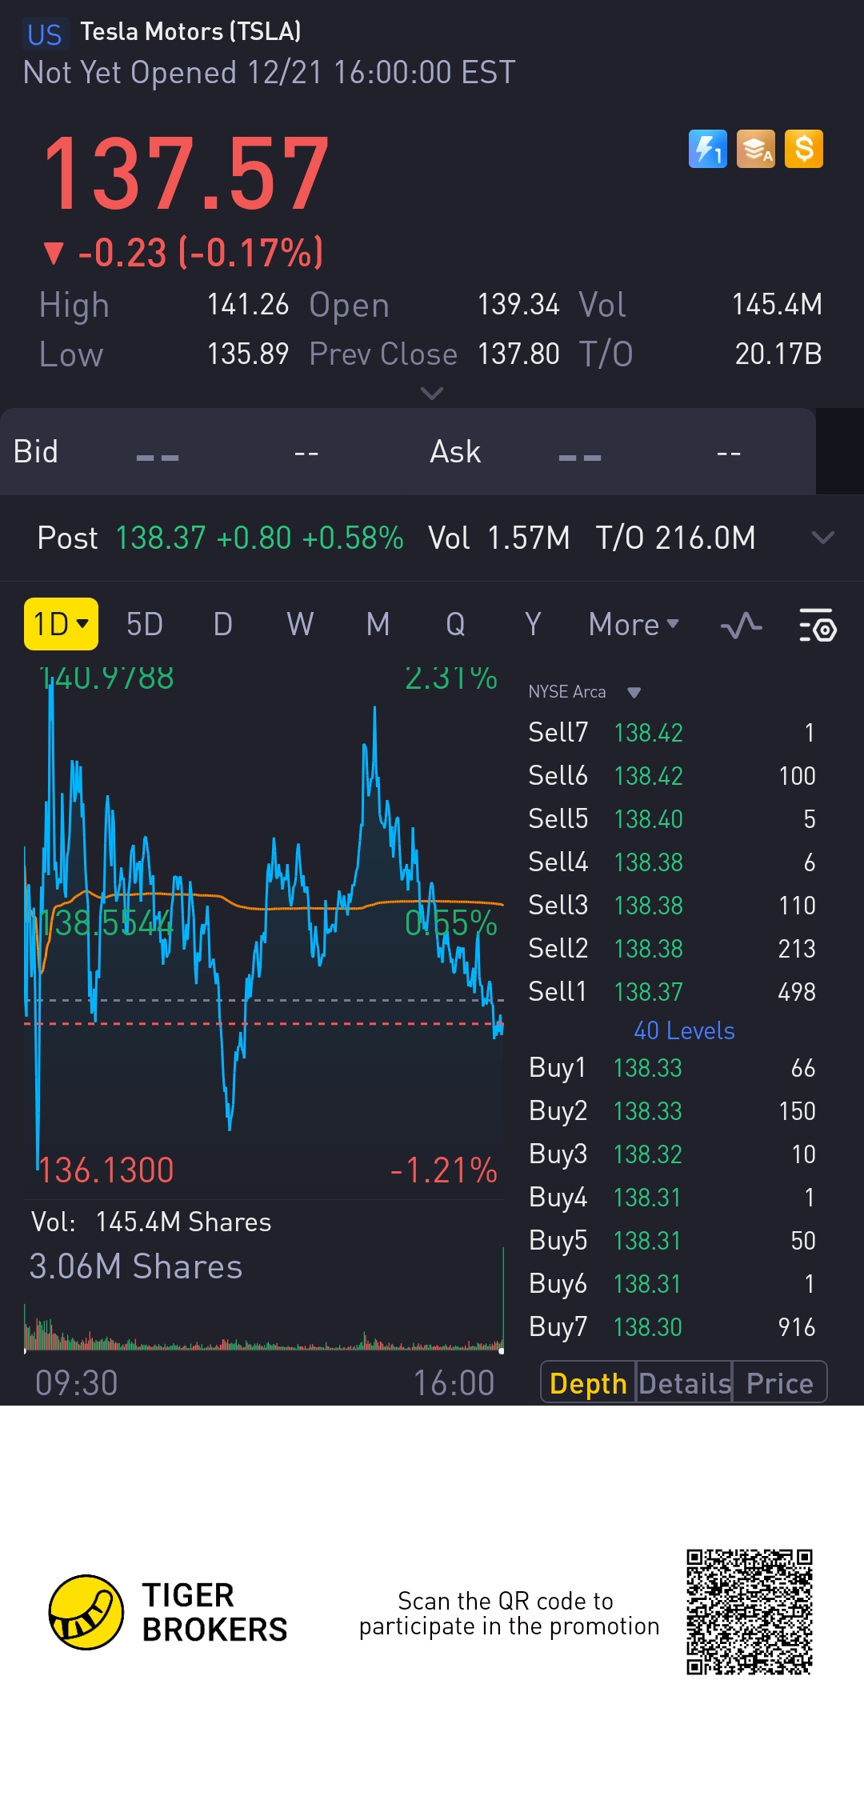Select the Sell3 order book row
864x1820 pixels.
tap(672, 906)
